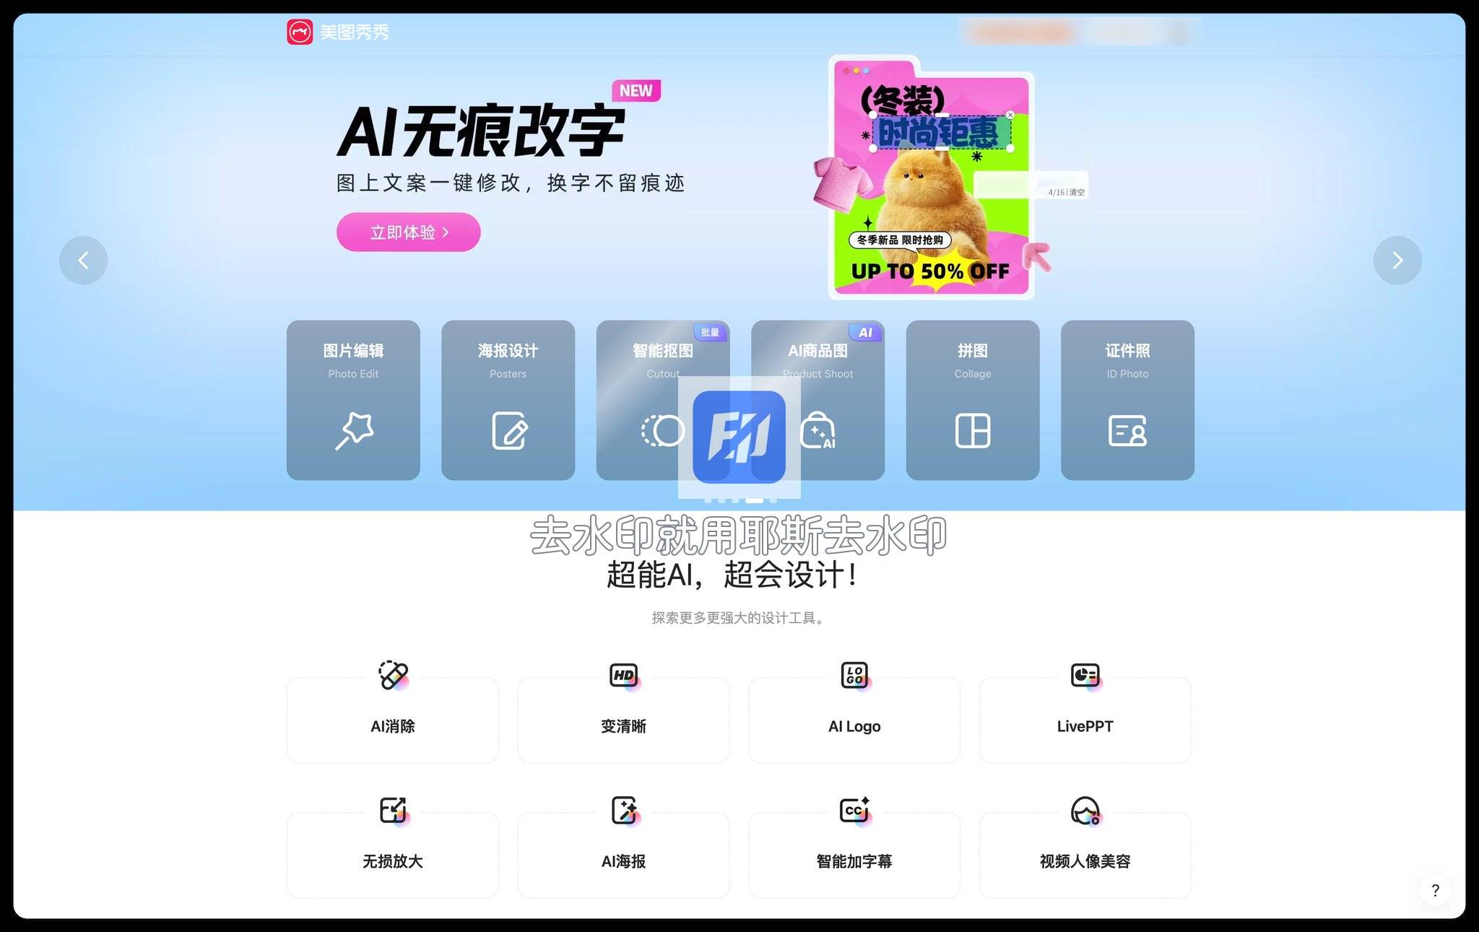Click the LivePPT presentation icon

click(1086, 676)
